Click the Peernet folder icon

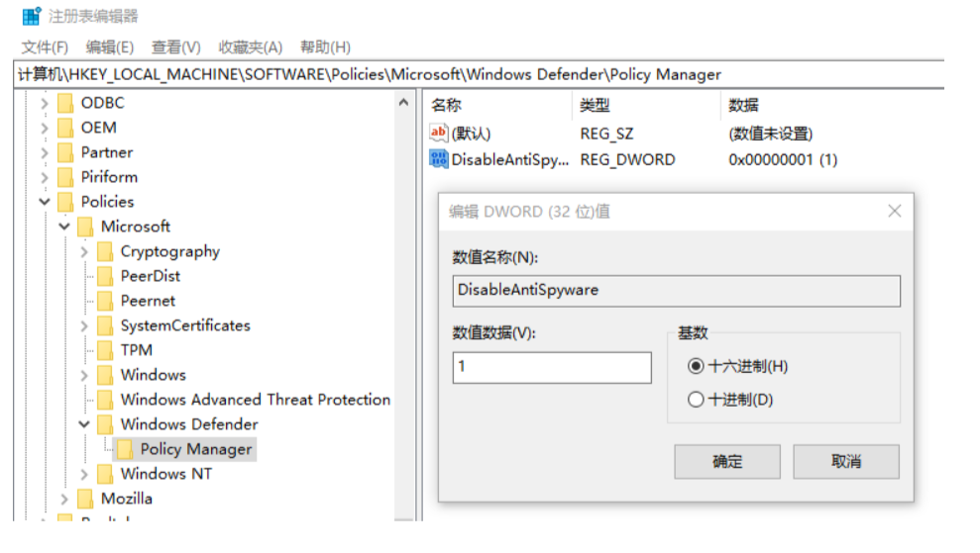click(x=106, y=301)
